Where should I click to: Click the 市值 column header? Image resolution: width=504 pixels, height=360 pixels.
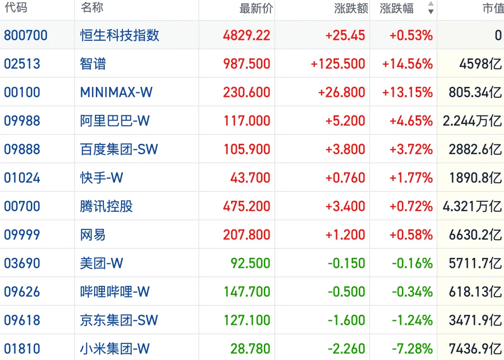pyautogui.click(x=493, y=9)
